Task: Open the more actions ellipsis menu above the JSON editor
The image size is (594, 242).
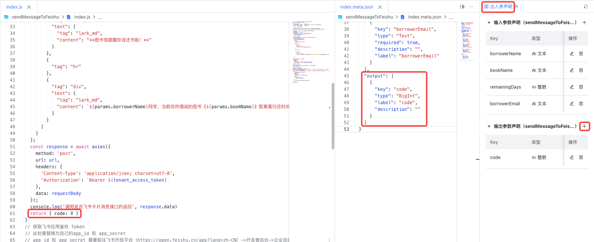Action: [471, 7]
